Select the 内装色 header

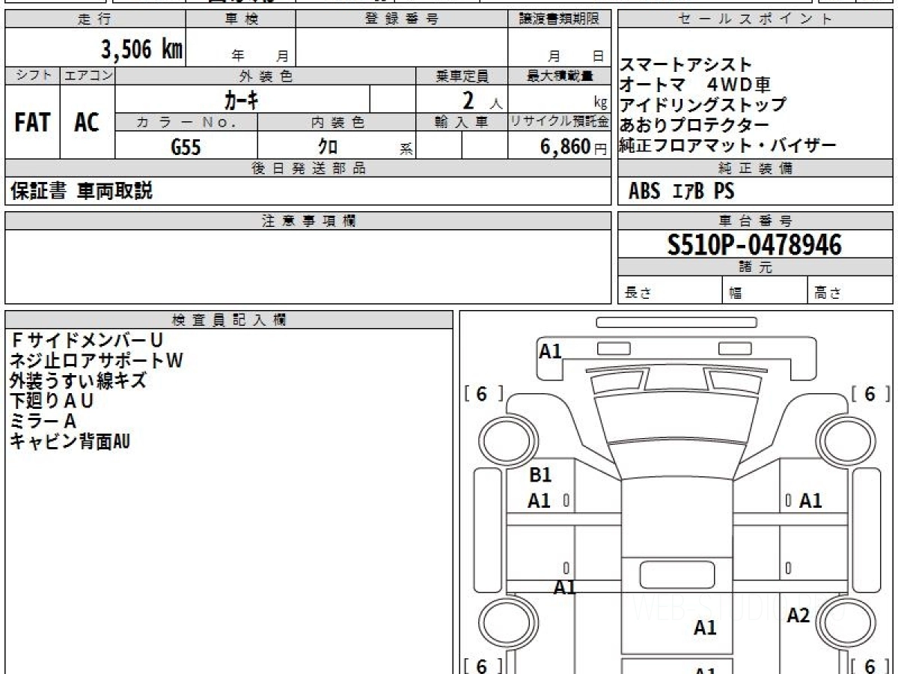pyautogui.click(x=337, y=122)
